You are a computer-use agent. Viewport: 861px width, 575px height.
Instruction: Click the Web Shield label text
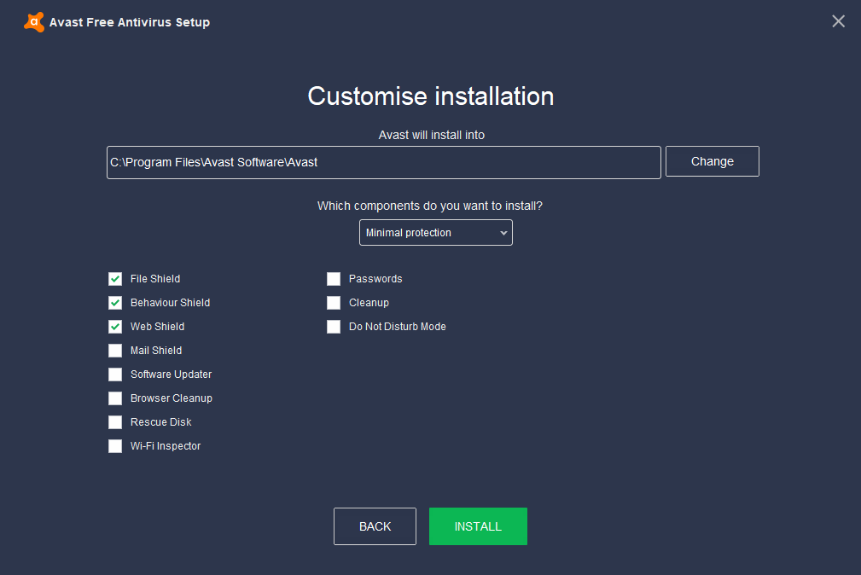pyautogui.click(x=157, y=327)
